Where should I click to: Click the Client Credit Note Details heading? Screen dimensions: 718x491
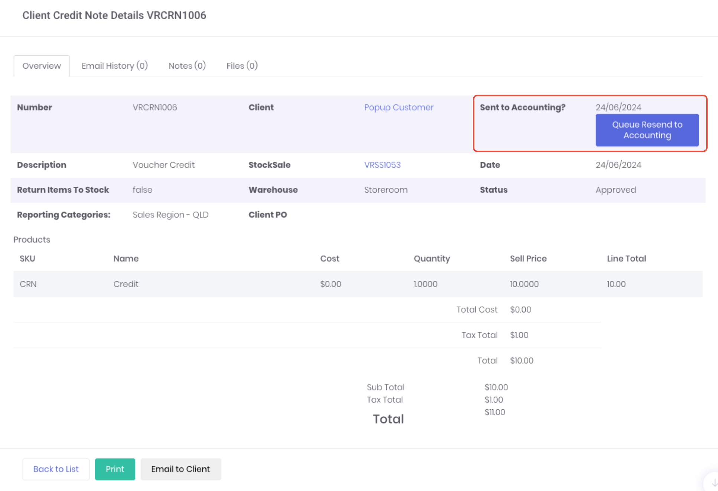[x=114, y=15]
